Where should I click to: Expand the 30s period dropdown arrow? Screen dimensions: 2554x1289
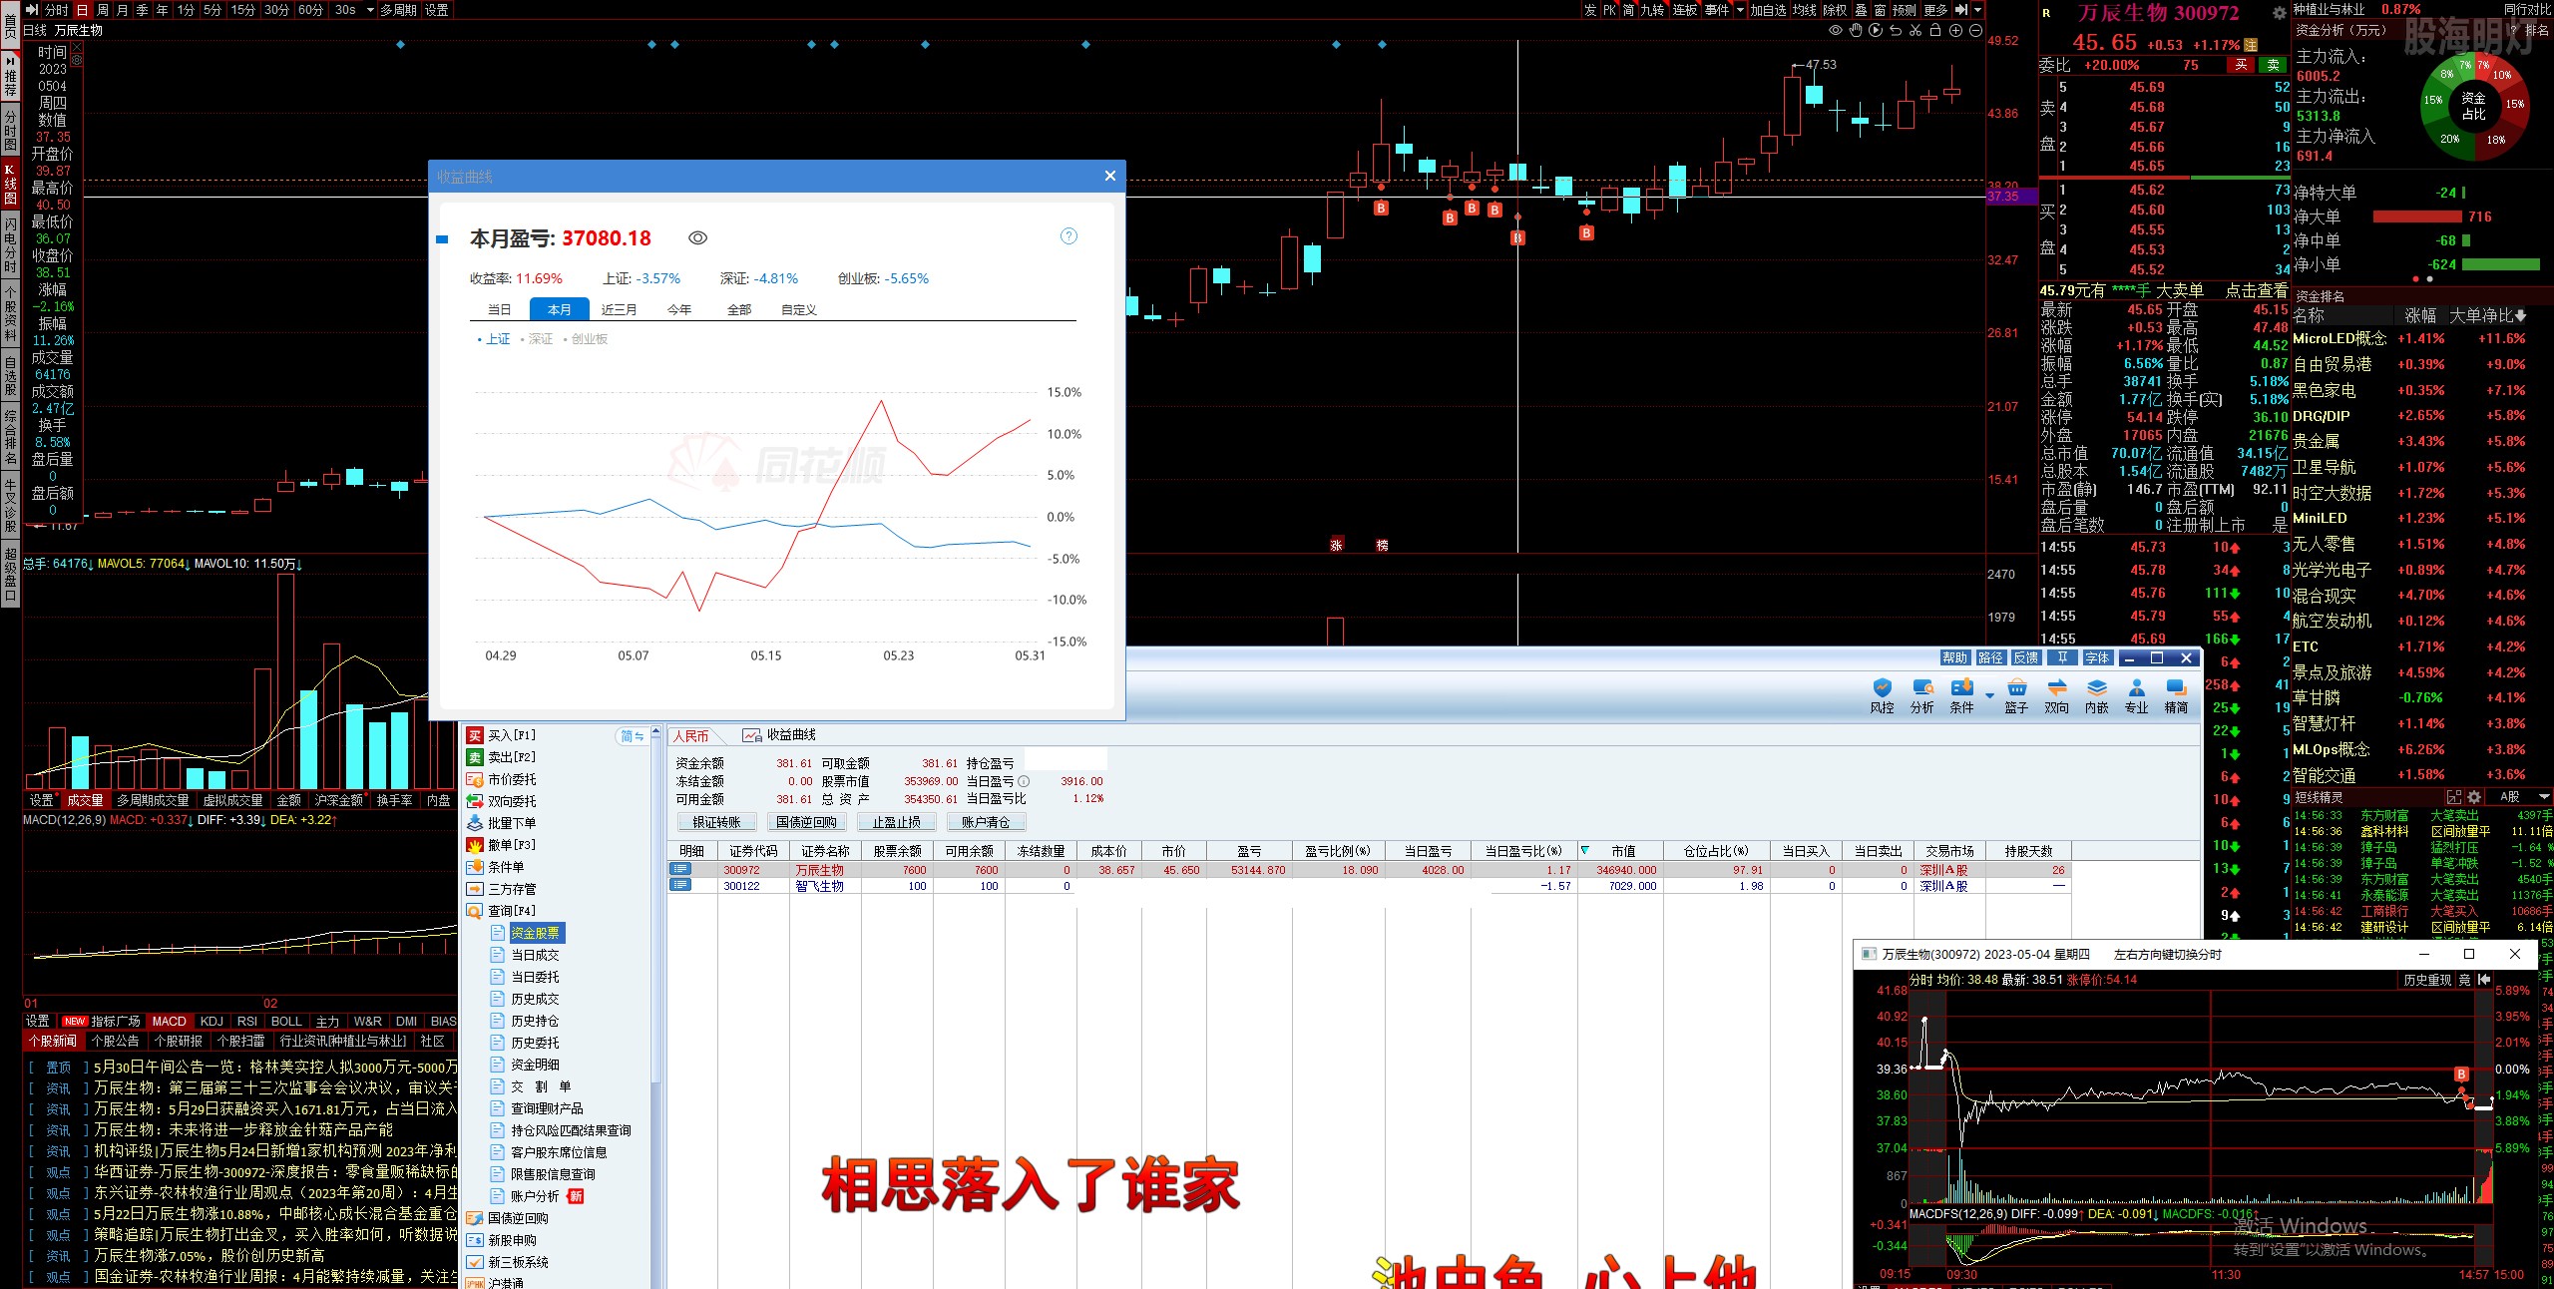point(371,10)
